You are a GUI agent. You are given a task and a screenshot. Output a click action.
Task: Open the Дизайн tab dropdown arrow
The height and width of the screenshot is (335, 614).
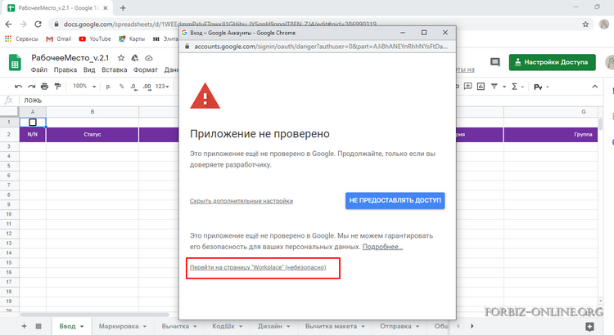click(288, 326)
